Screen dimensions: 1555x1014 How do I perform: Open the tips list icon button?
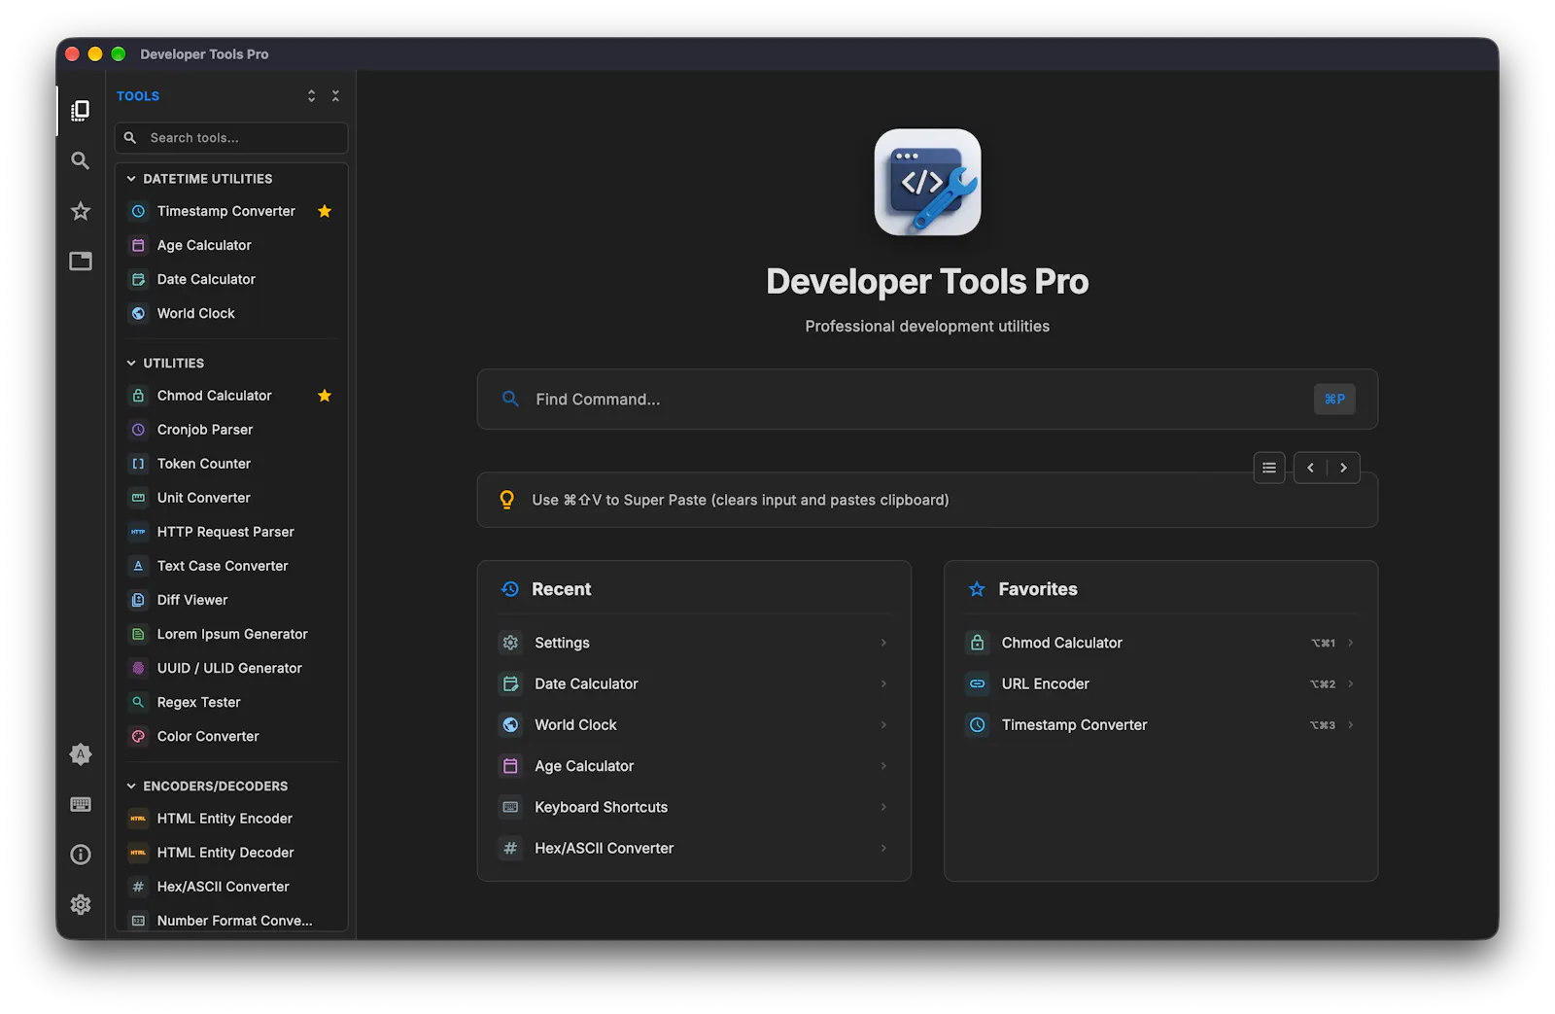tap(1269, 468)
